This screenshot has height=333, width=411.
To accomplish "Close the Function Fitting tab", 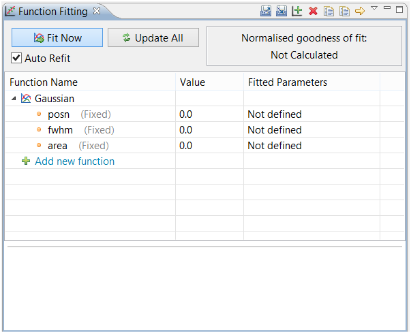I will 97,11.
